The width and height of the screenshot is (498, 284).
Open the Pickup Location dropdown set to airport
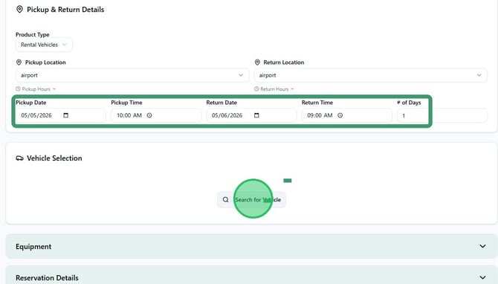(132, 75)
